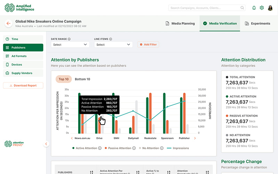
Task: Click the Dailymail axis label
Action: 133,138
